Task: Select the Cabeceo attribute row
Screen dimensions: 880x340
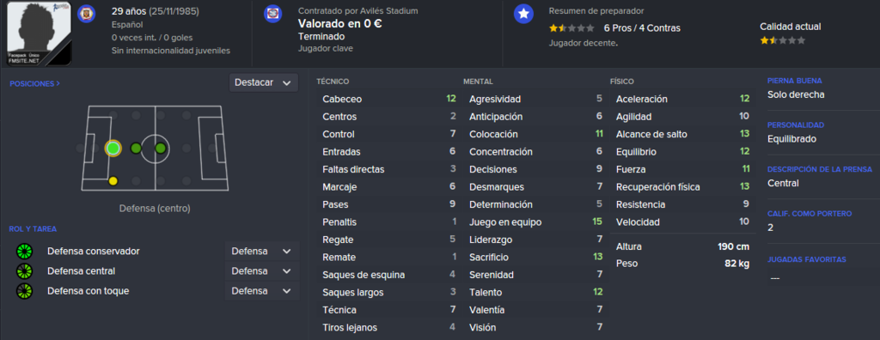Action: 389,100
